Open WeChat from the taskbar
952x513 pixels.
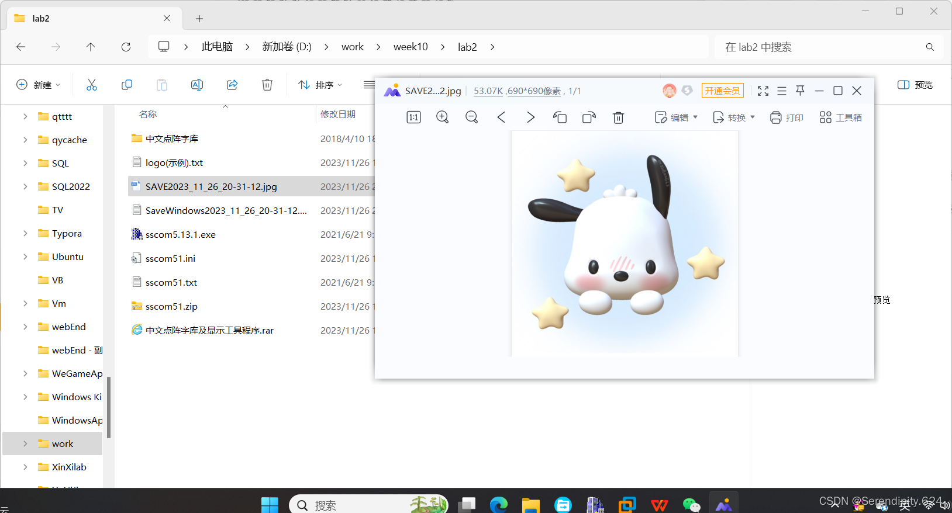point(692,505)
